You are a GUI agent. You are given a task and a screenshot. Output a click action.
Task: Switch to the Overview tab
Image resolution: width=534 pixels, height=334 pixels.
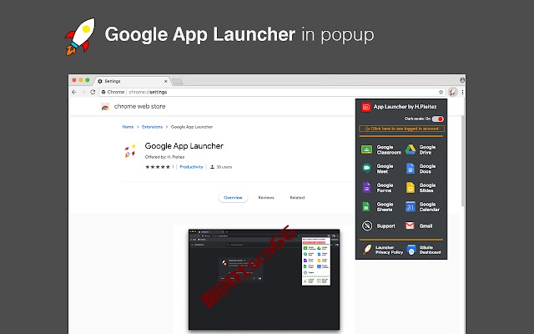(233, 198)
